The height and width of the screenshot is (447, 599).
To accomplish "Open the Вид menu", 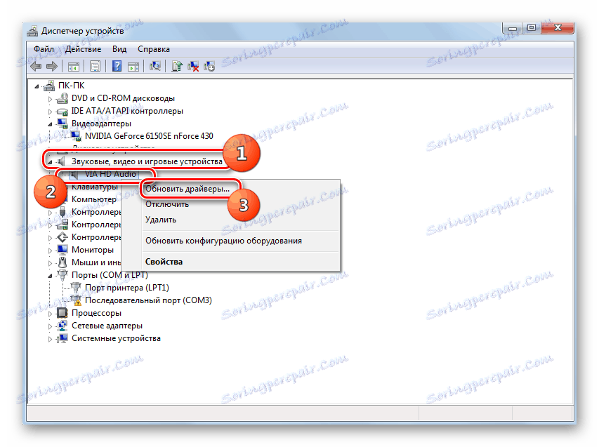I will (x=119, y=49).
